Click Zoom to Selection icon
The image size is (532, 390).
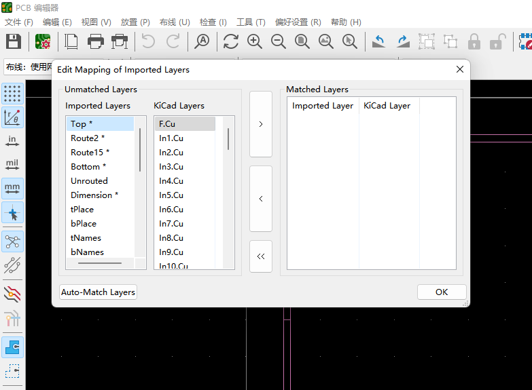coord(349,41)
